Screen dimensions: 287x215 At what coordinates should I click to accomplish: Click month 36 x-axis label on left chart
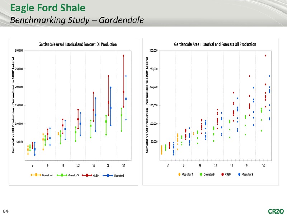click(x=124, y=166)
